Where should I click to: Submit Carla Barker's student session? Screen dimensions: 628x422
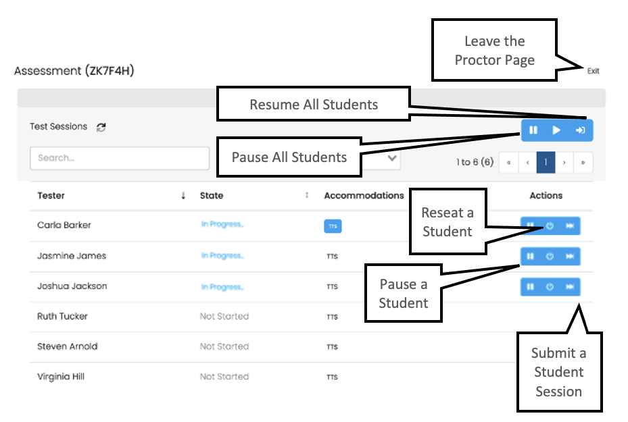570,226
